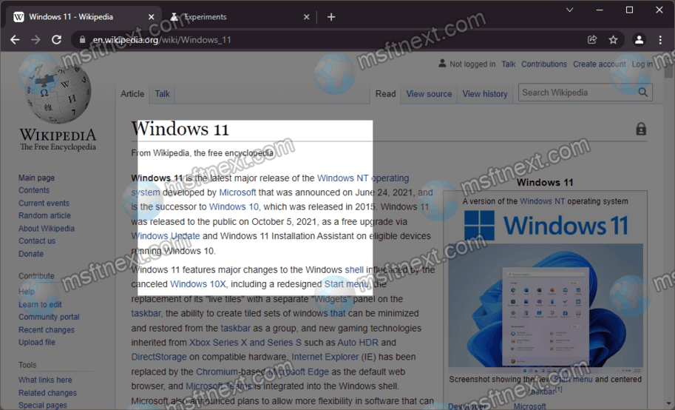675x410 pixels.
Task: Click the shell link in article text
Action: pos(354,269)
